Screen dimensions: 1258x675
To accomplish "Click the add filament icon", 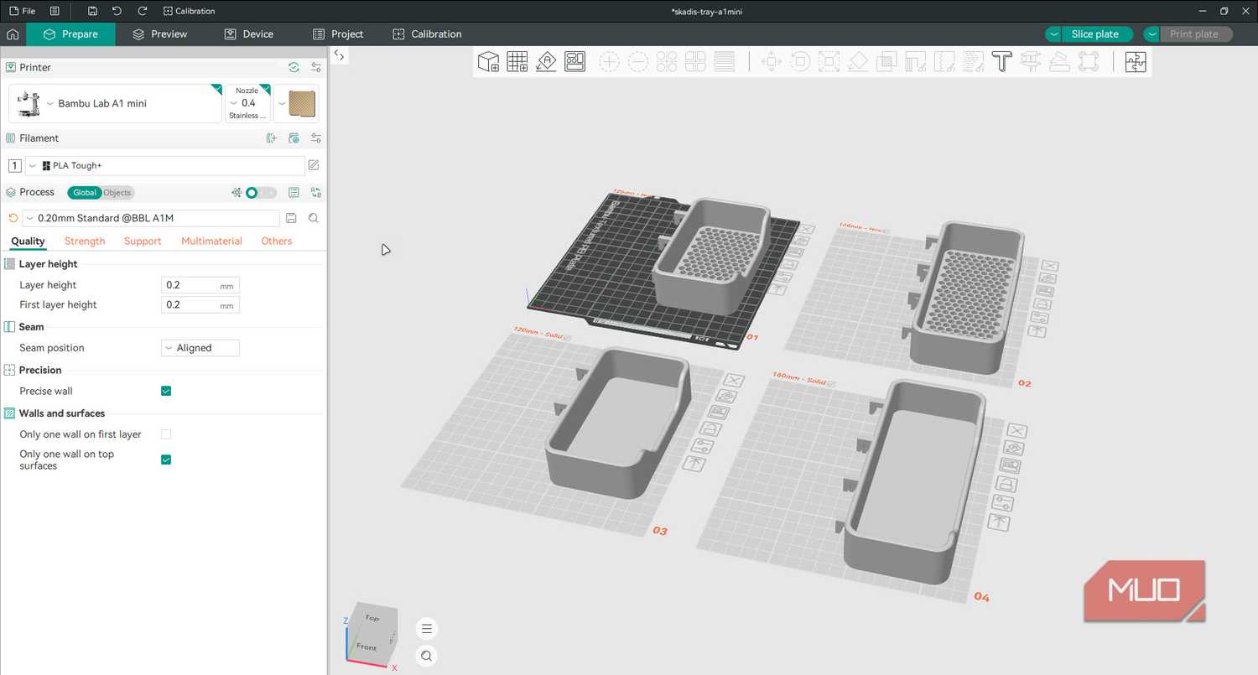I will pos(271,138).
